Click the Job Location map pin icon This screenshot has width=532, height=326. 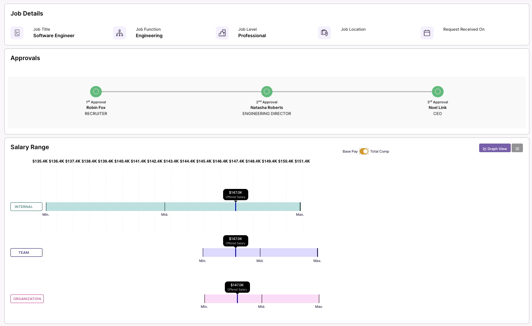point(324,32)
